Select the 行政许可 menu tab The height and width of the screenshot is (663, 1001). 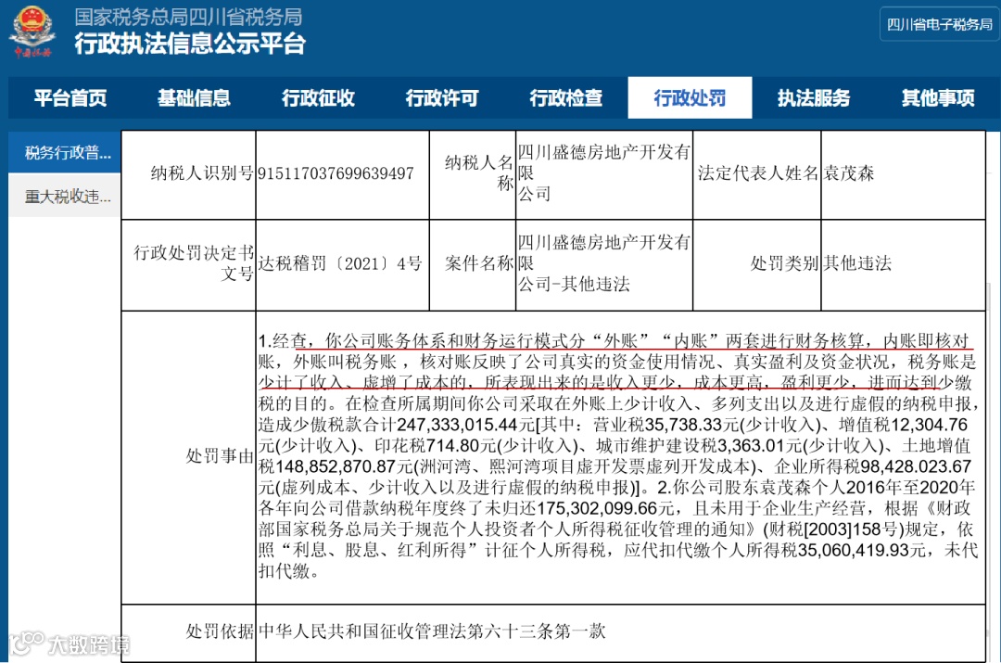[x=442, y=97]
